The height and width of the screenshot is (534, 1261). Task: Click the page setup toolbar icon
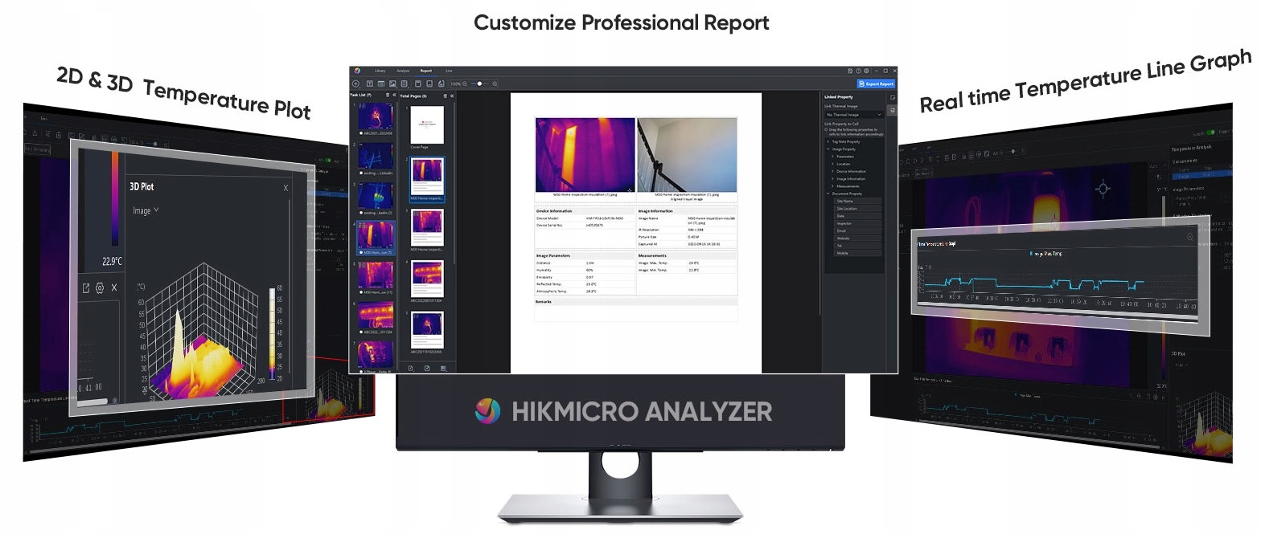tap(442, 84)
